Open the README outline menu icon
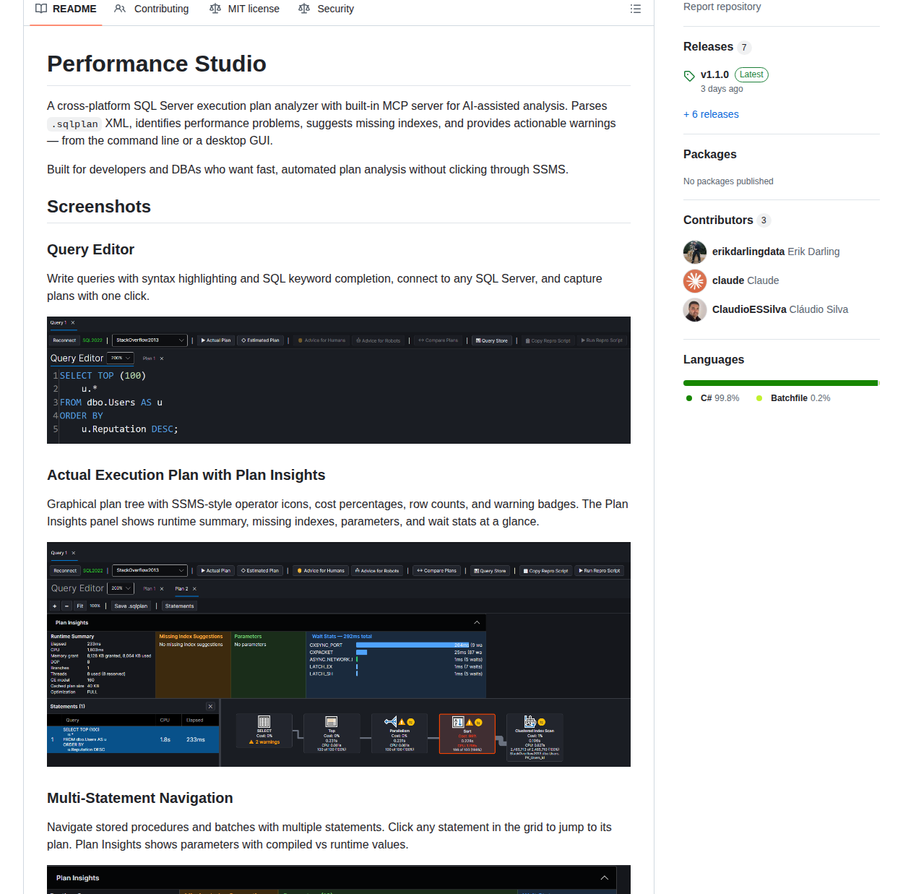The image size is (903, 894). point(635,8)
